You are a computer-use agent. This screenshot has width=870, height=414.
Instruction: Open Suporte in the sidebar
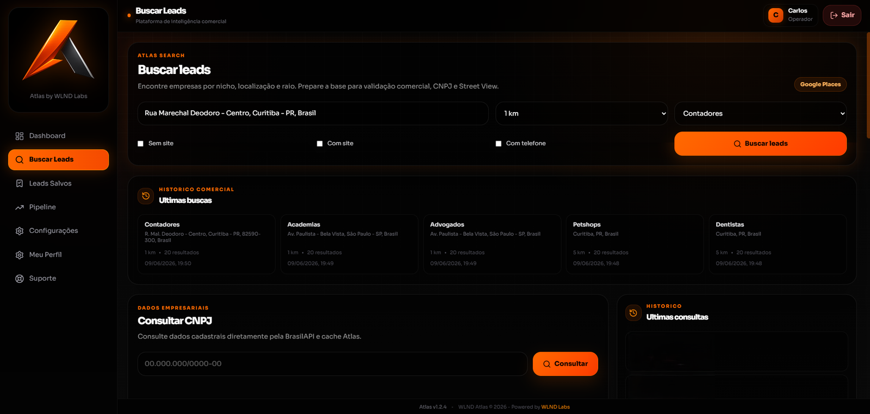click(x=58, y=279)
